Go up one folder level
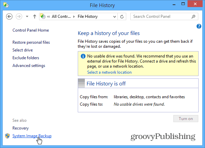Image resolution: width=205 pixels, height=148 pixels. coord(35,16)
